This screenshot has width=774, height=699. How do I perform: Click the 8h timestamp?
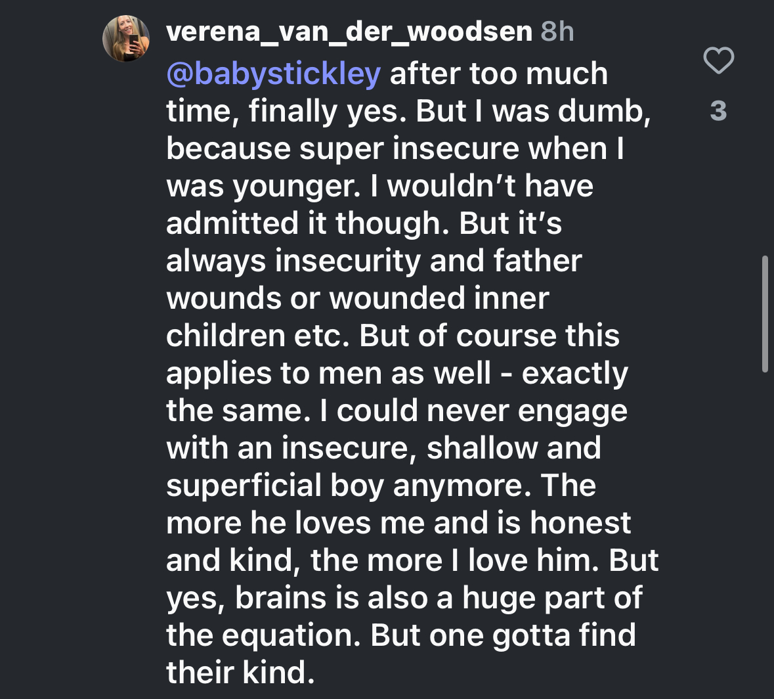557,32
